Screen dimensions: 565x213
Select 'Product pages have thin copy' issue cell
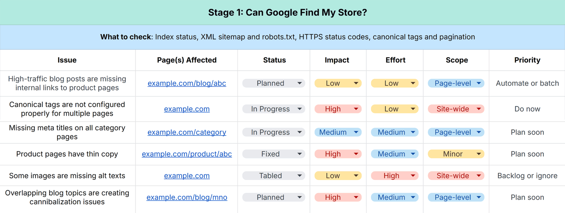point(67,154)
